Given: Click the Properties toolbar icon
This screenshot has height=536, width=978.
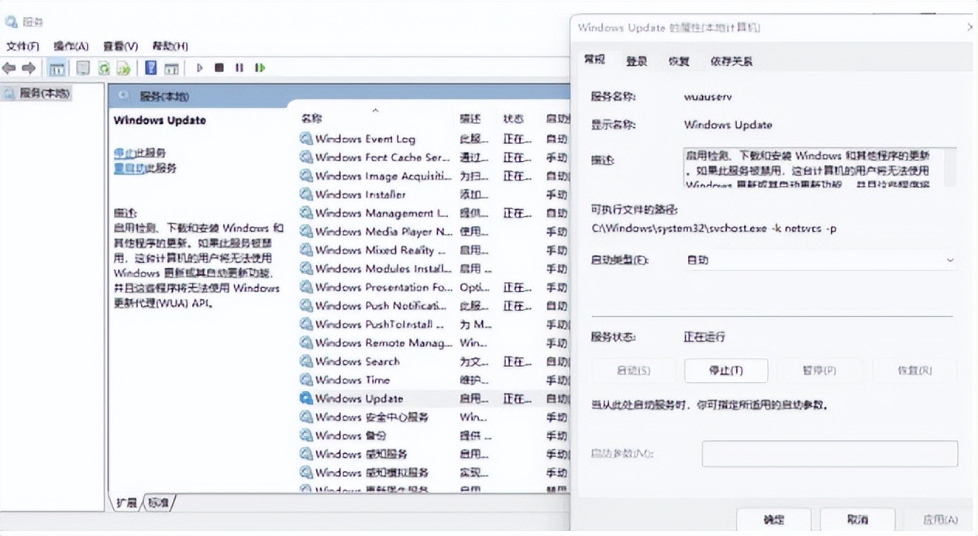Looking at the screenshot, I should click(x=83, y=68).
